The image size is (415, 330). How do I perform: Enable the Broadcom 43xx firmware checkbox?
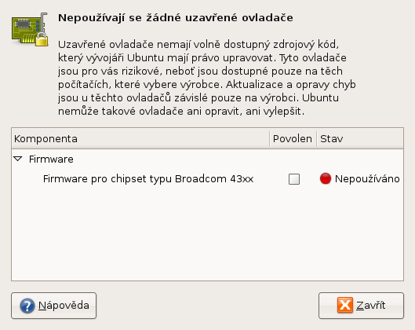pyautogui.click(x=293, y=179)
